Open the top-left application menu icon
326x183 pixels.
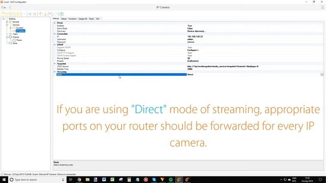pos(3,7)
